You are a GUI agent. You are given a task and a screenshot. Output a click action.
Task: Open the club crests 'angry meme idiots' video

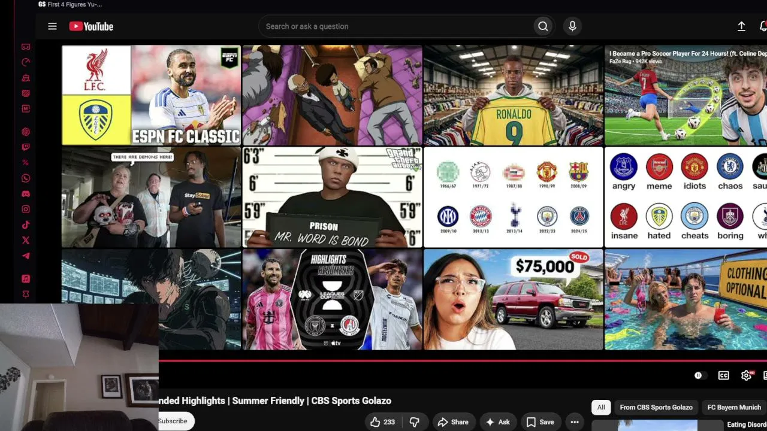(x=686, y=197)
